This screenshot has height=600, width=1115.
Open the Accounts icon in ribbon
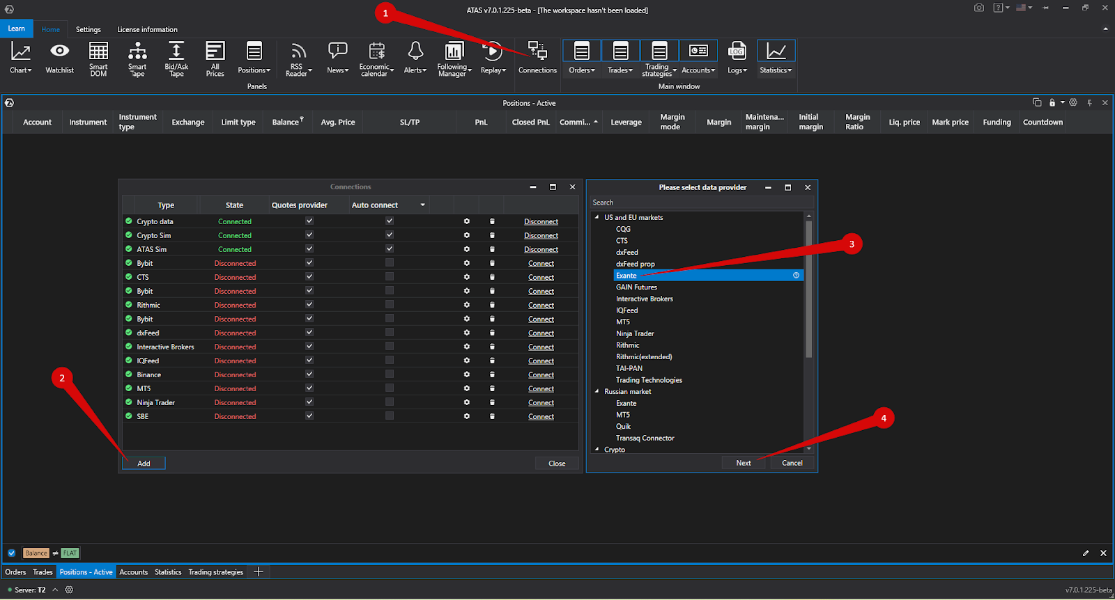(698, 51)
